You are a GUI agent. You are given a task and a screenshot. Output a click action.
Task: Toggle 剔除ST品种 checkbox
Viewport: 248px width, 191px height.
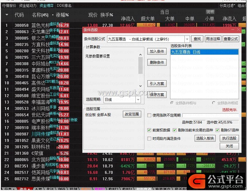[217, 130]
